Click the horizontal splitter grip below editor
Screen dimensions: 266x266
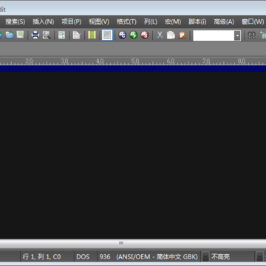point(121,243)
